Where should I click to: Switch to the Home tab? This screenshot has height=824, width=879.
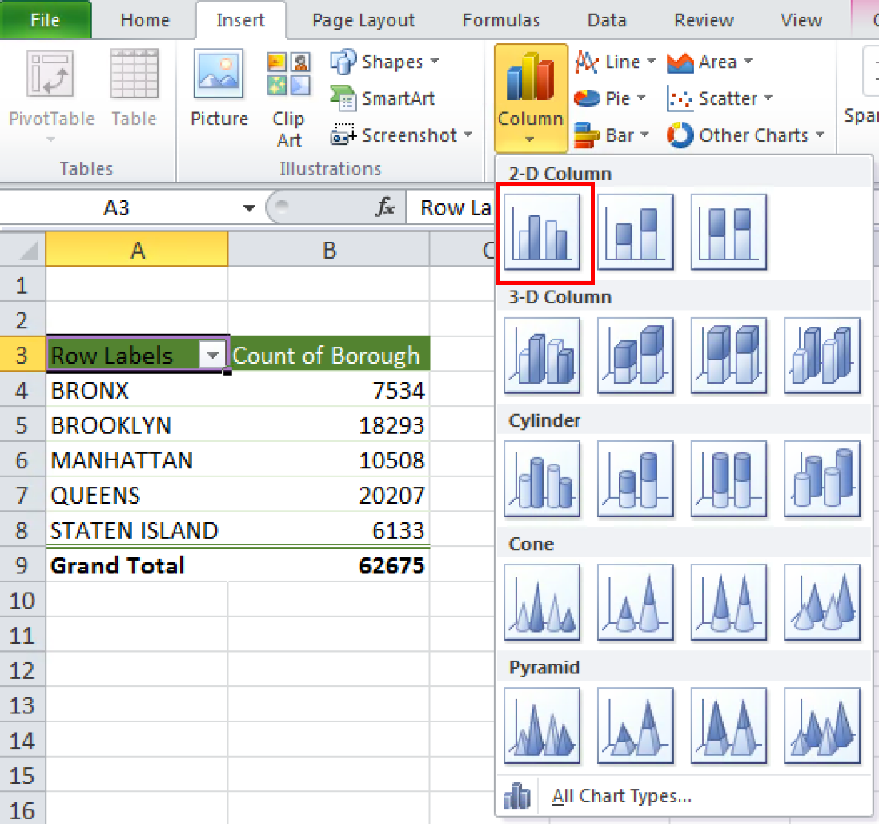[145, 20]
